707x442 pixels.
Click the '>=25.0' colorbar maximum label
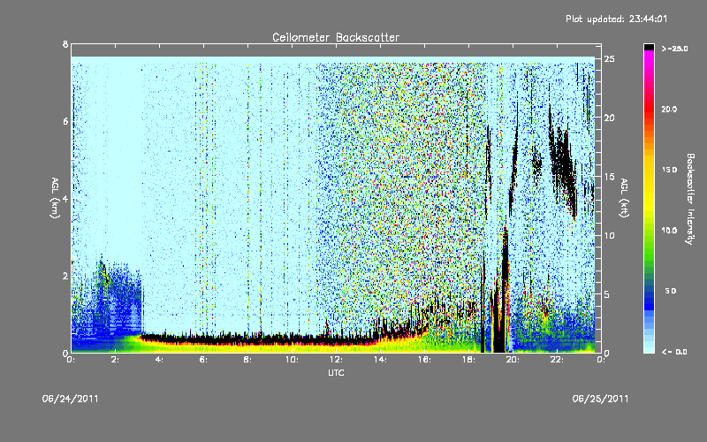[674, 49]
